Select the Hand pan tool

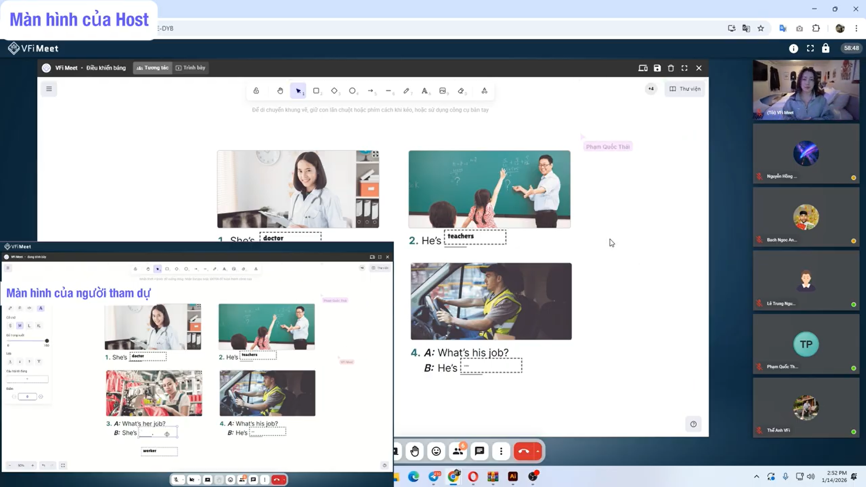tap(280, 90)
